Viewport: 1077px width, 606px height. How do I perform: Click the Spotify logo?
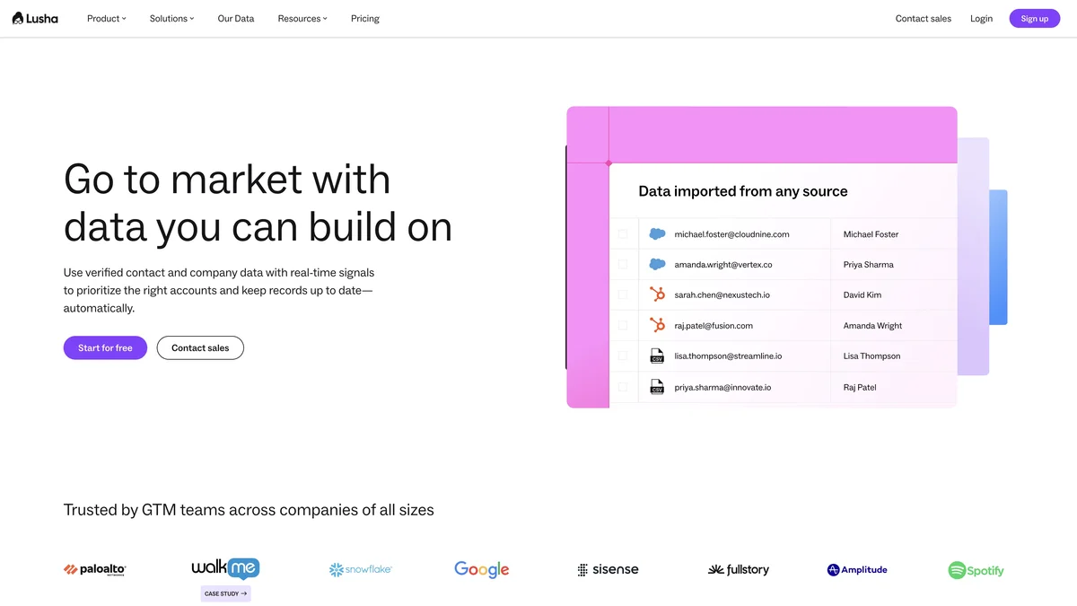click(x=976, y=570)
